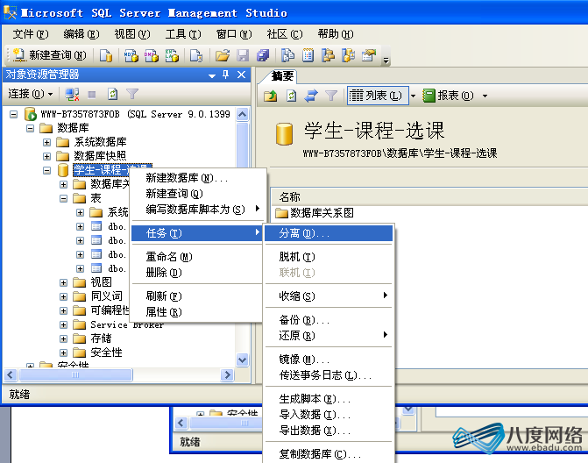Open the 文件 menu
Viewport: 588px width, 463px height.
click(x=31, y=34)
